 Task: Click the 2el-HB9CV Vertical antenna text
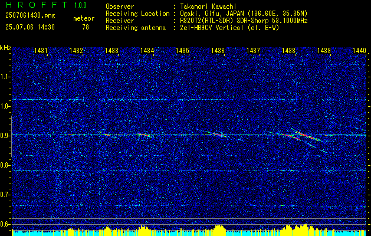(229, 28)
